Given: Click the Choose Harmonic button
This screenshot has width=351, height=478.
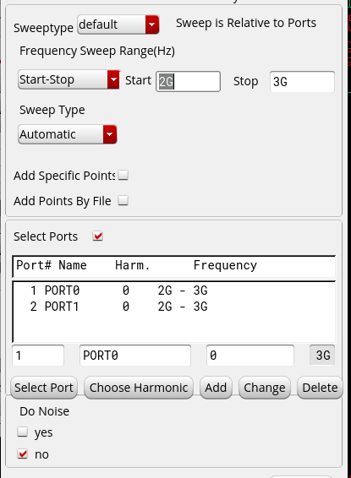Looking at the screenshot, I should coord(139,388).
